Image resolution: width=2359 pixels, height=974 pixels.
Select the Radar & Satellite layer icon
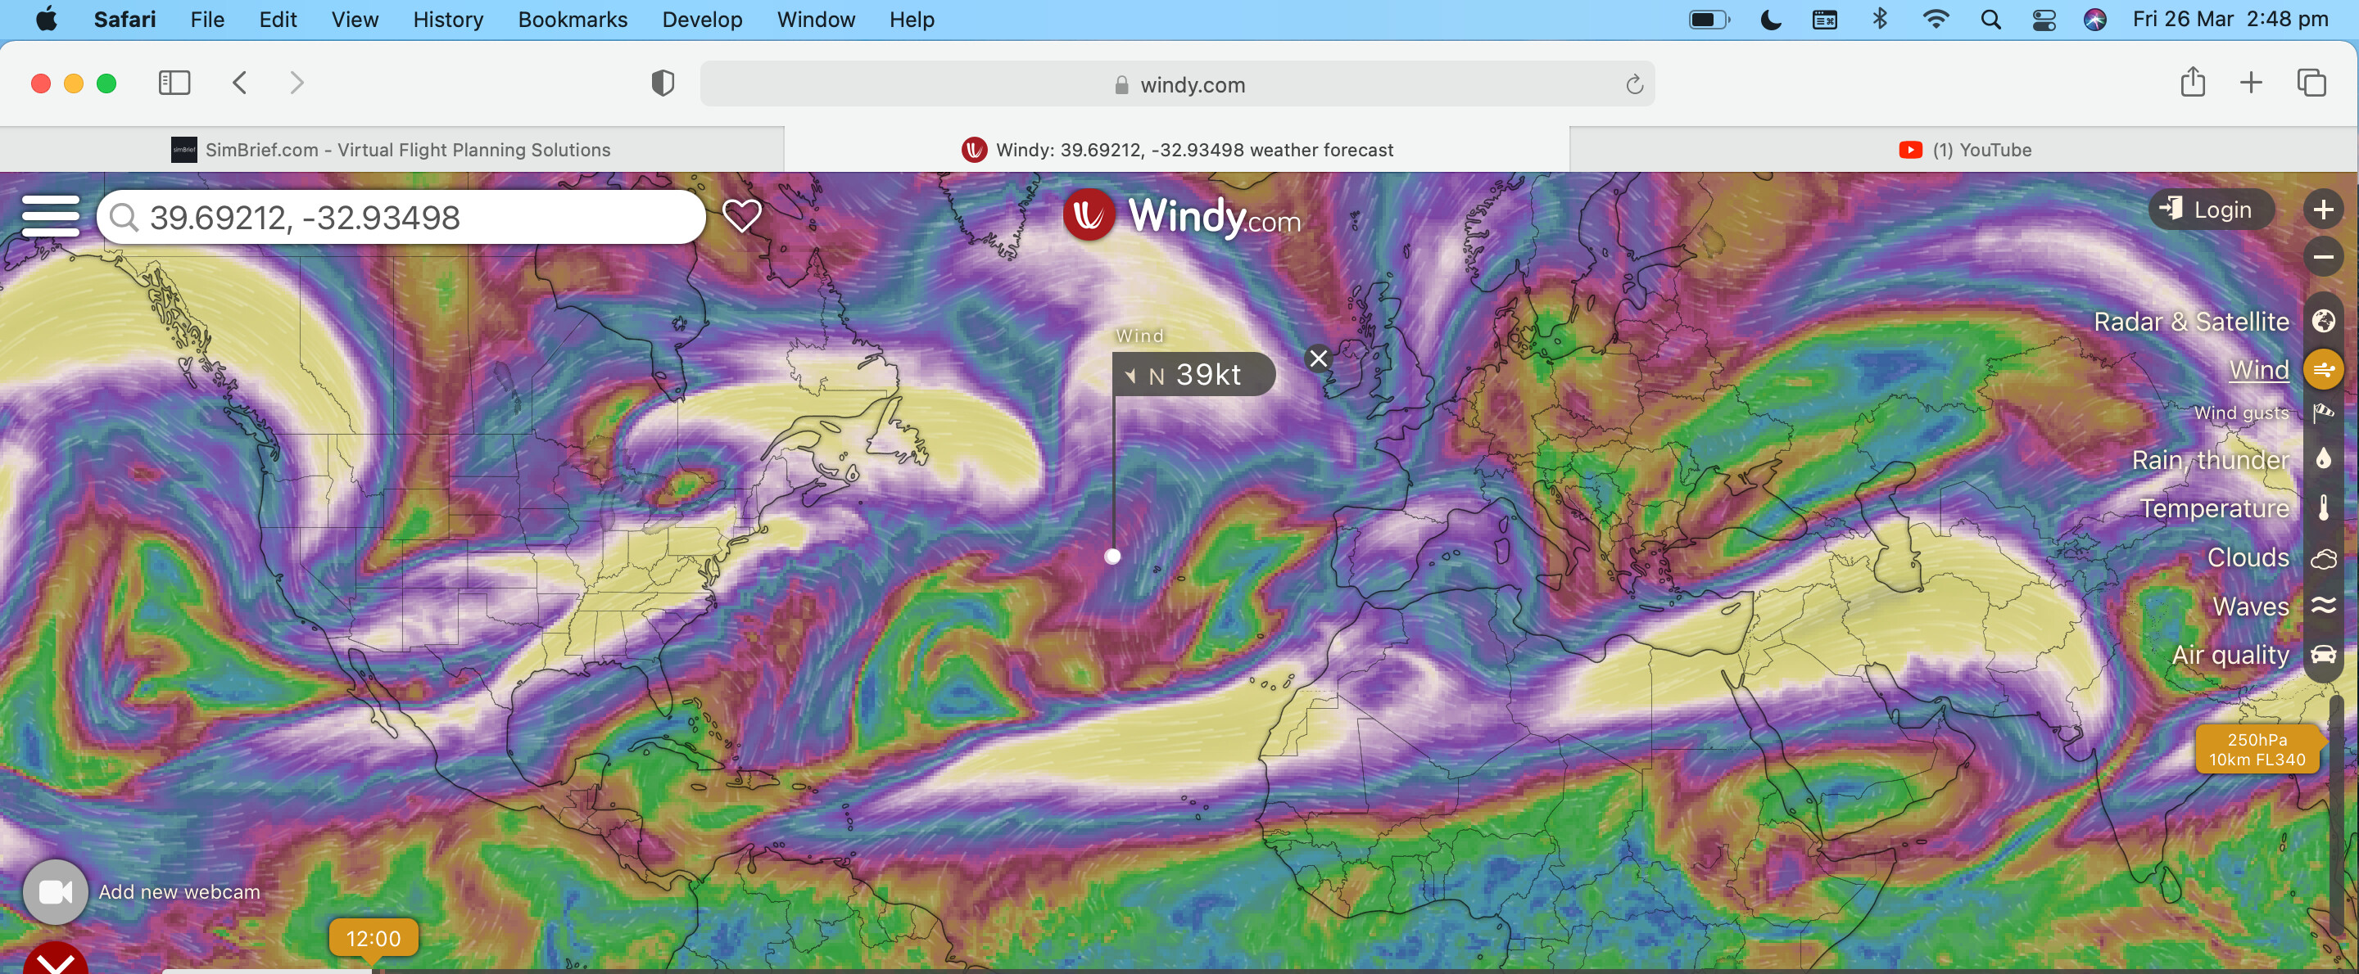[2322, 322]
